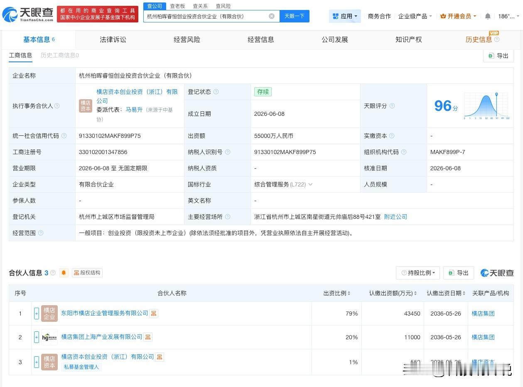
Task: Switch to 查关系 search tab
Action: point(200,6)
